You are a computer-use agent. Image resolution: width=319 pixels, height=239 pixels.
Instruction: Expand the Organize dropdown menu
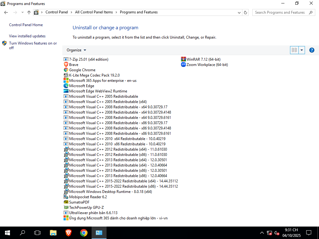click(76, 50)
